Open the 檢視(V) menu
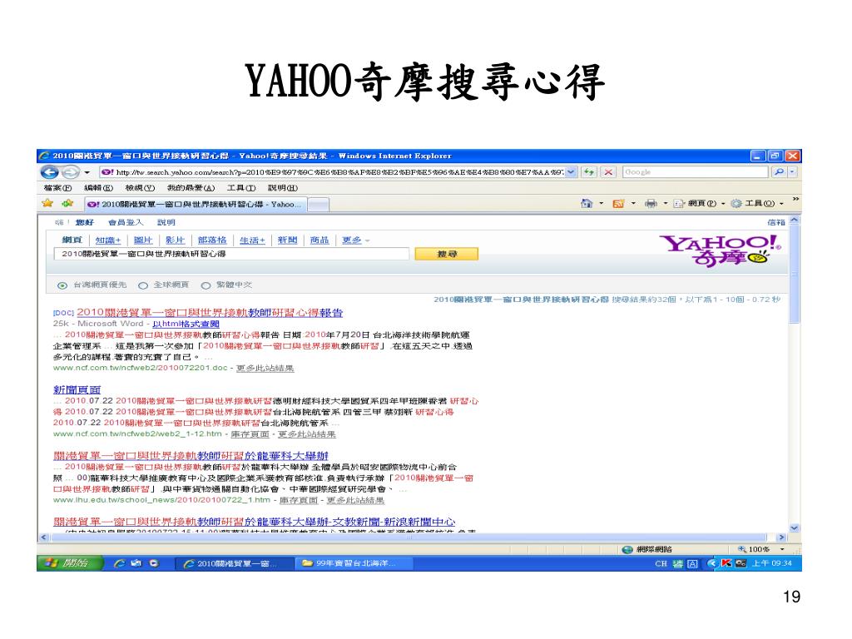The width and height of the screenshot is (852, 639). (140, 188)
